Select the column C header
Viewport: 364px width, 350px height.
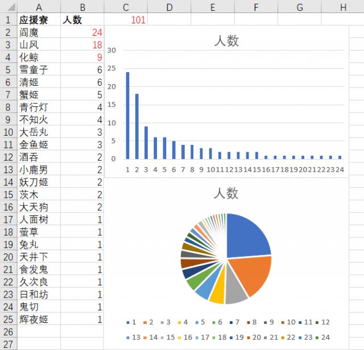tap(126, 6)
